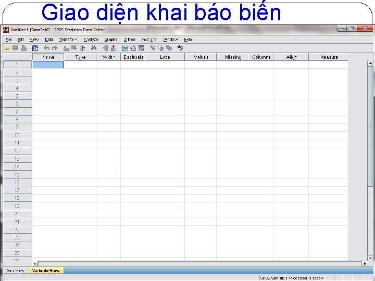
Task: Click the Weight cases scale icon
Action: tap(133, 48)
